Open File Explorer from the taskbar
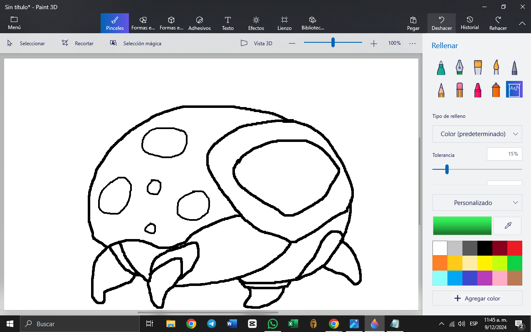Screen dimensions: 531x332 coord(170,324)
